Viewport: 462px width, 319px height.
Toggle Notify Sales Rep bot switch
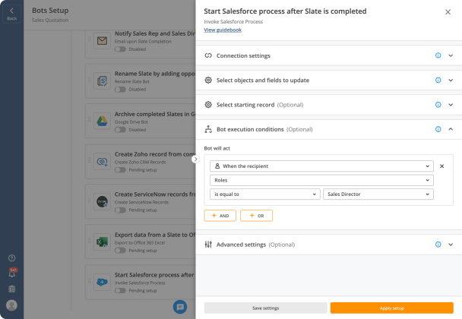coord(120,49)
